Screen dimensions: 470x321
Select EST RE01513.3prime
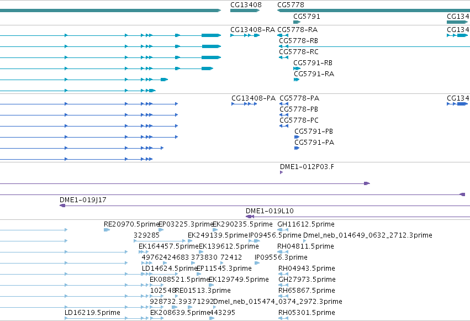pos(203,291)
